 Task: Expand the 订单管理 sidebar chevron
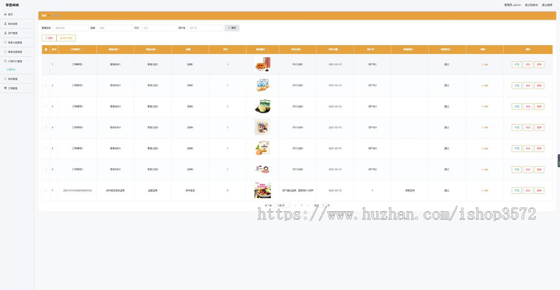(29, 88)
